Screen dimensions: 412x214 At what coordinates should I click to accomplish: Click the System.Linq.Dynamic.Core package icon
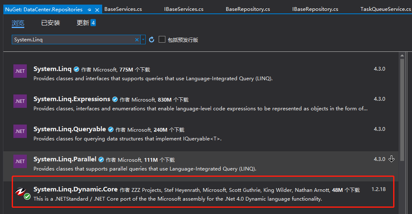coord(21,192)
